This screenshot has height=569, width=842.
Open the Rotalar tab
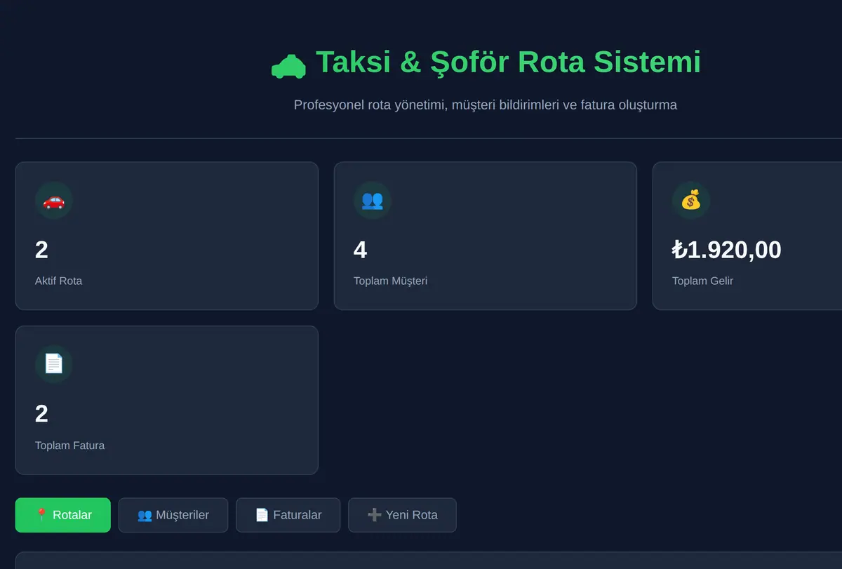point(63,515)
